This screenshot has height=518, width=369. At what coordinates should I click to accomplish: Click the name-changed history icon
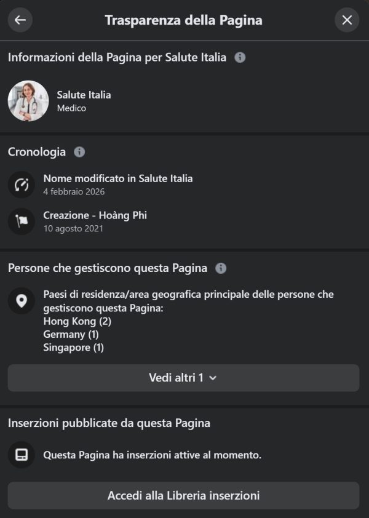[x=22, y=185]
